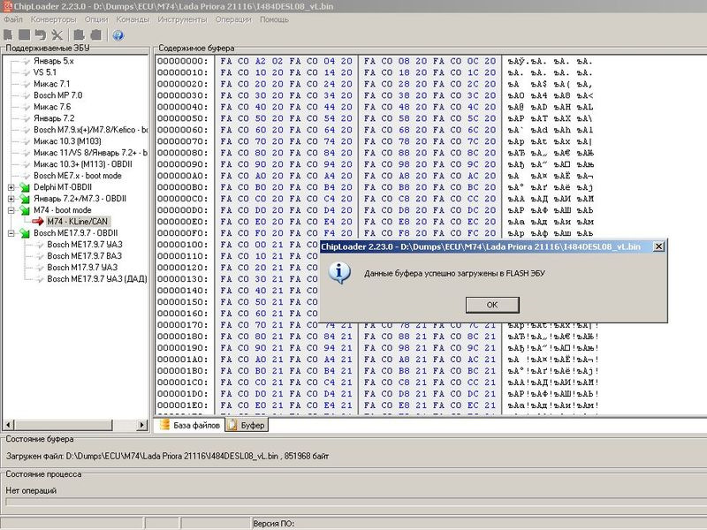Click the grey arrow icon beside Январь 5.x

(x=26, y=61)
